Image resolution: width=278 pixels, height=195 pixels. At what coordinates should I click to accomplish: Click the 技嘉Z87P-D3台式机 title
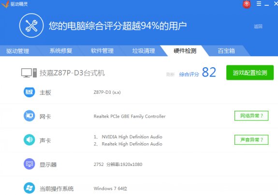(72, 73)
